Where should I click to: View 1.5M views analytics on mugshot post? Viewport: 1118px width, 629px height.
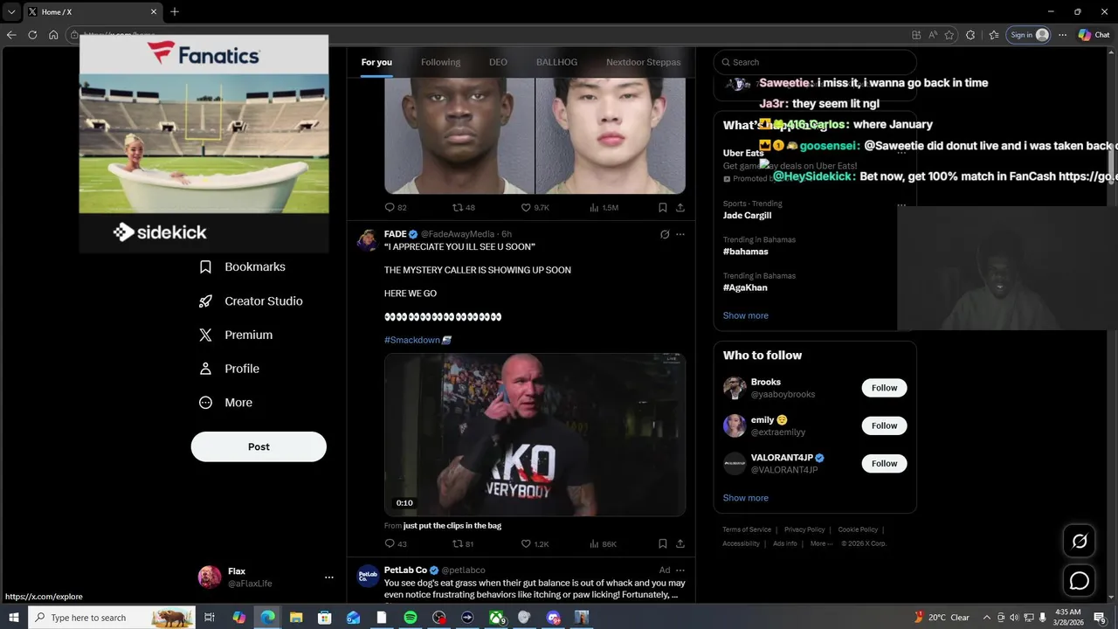tap(604, 207)
